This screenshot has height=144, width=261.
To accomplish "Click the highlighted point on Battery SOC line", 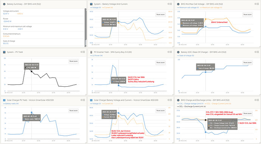I will pyautogui.click(x=205, y=72).
